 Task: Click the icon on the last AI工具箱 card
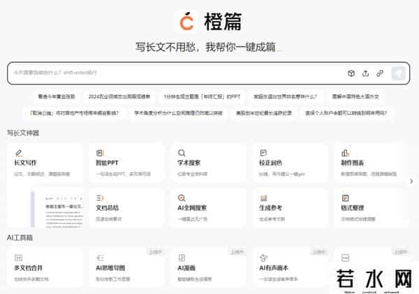tap(345, 258)
